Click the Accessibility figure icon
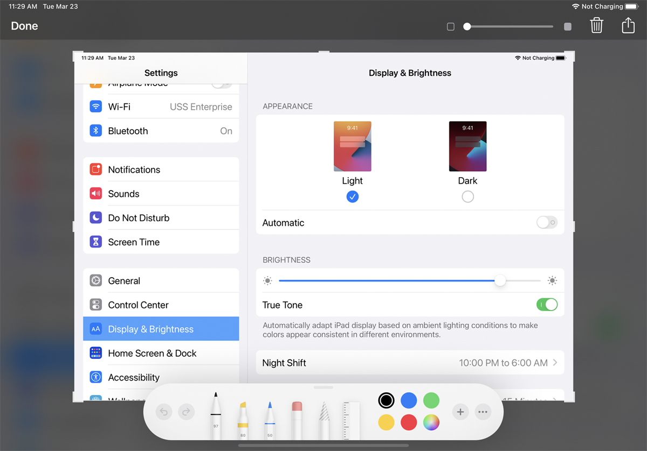Viewport: 647px width, 451px height. (x=96, y=377)
